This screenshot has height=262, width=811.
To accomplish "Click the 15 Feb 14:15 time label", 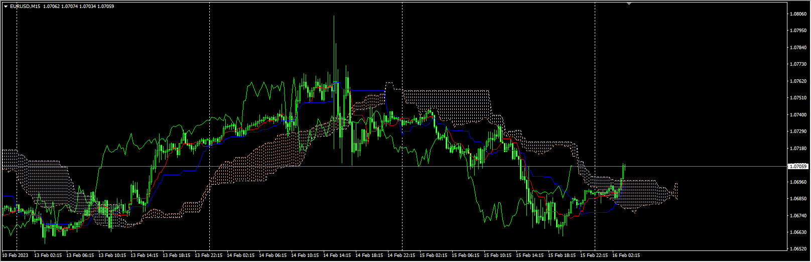I will [530, 255].
